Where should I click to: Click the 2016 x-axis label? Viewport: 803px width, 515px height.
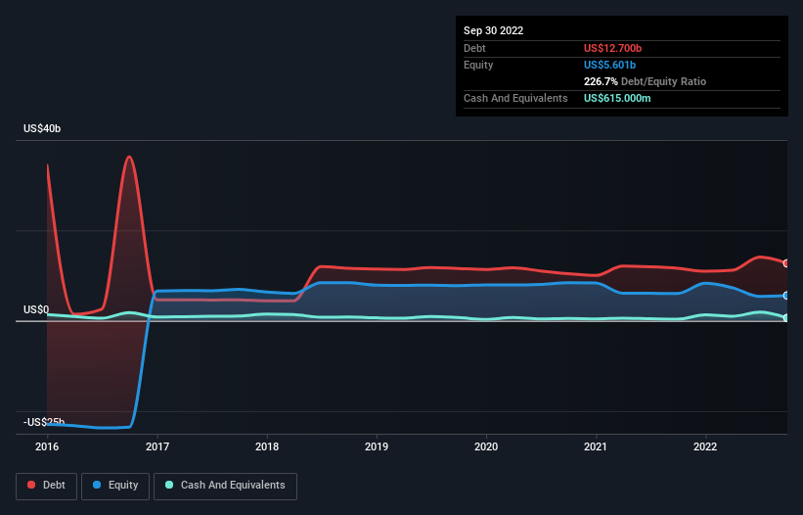47,446
